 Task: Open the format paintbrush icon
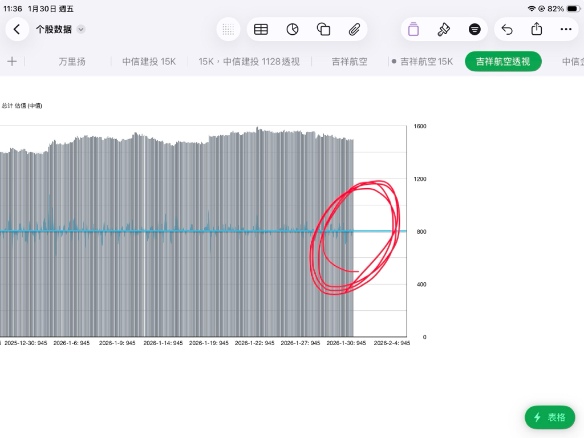(444, 30)
